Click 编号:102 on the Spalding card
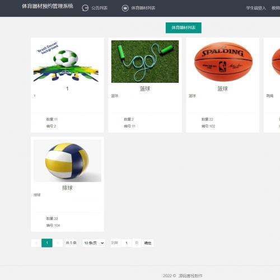 click(208, 126)
